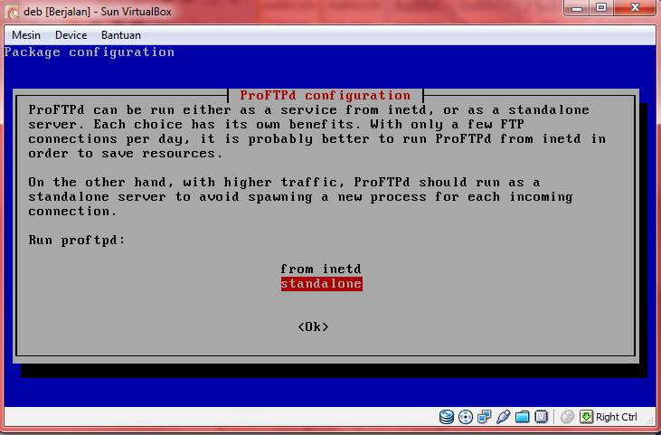Open the Bantuan menu
The image size is (661, 435).
click(x=121, y=35)
